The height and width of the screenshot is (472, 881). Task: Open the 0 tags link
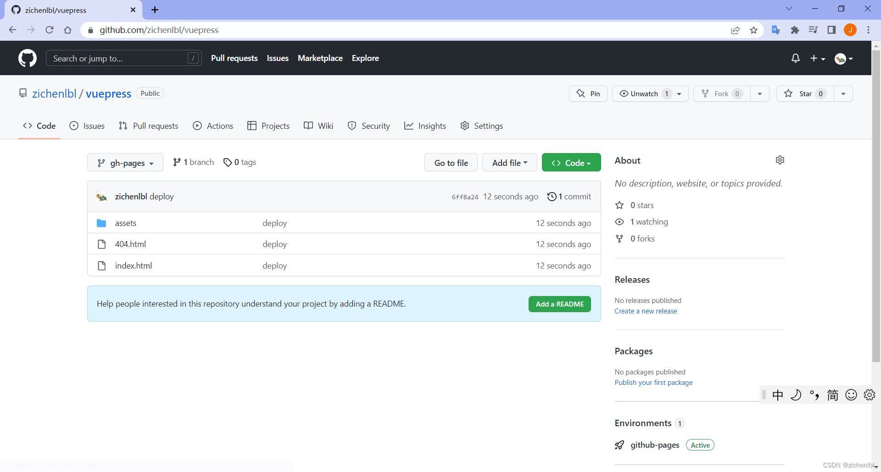click(240, 162)
